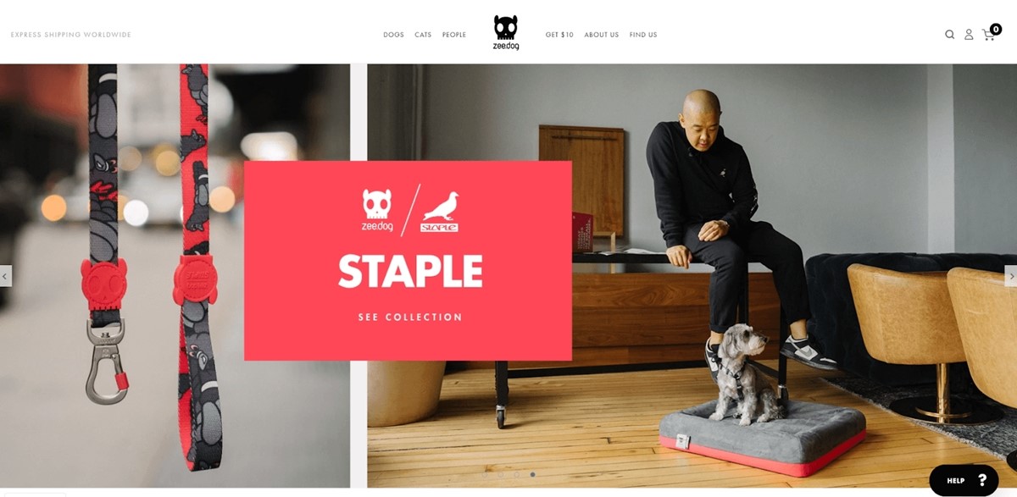Open the Cats menu

tap(423, 35)
